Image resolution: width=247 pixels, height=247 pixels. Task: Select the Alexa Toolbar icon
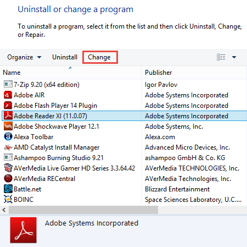(8, 137)
